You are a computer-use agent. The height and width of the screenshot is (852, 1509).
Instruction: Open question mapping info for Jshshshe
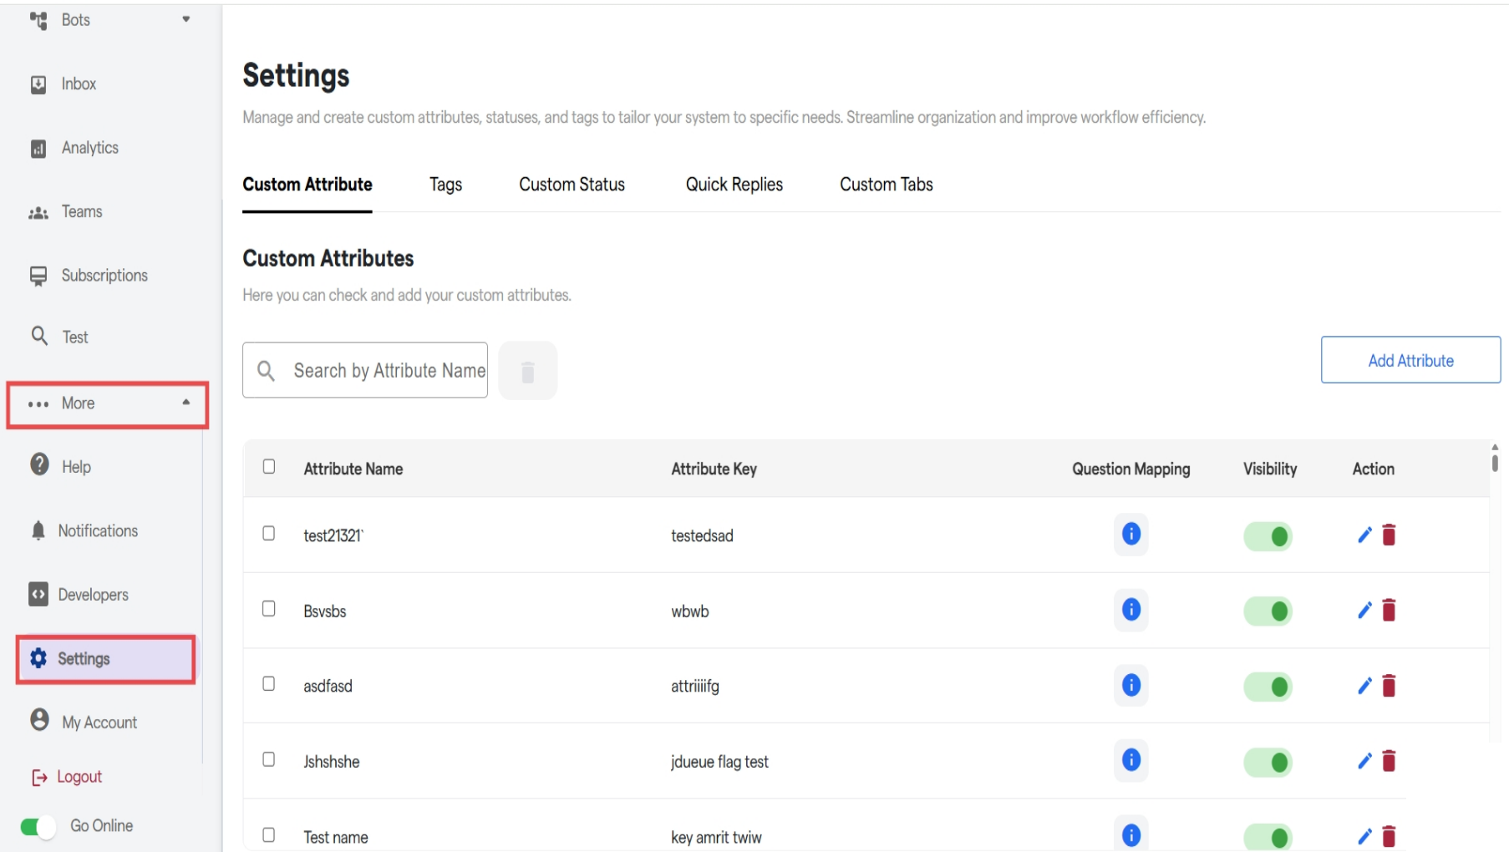click(x=1131, y=760)
